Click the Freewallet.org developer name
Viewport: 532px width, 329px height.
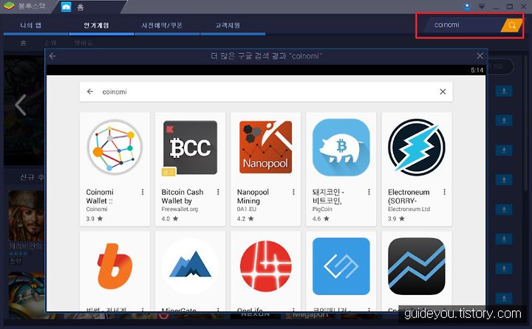(x=180, y=209)
